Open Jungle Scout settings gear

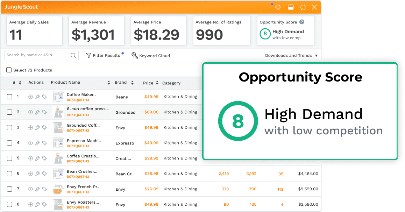278,7
